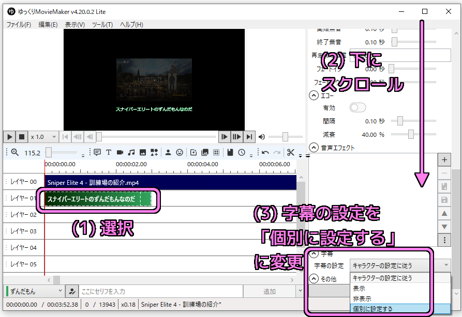This screenshot has height=317, width=462.
Task: Open the ツール(T) menu
Action: point(102,25)
